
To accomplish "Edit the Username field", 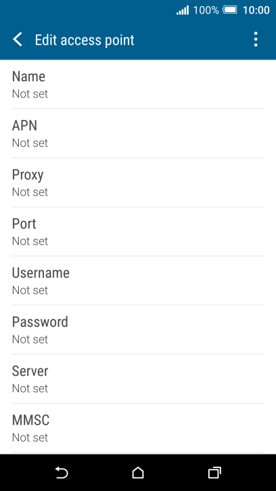I will (x=138, y=281).
